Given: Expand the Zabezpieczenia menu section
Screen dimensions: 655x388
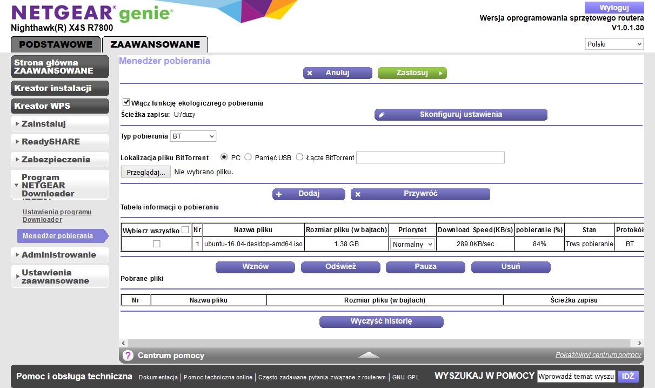Looking at the screenshot, I should pyautogui.click(x=60, y=160).
